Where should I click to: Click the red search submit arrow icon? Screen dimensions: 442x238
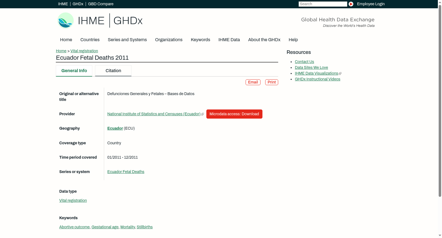(x=351, y=4)
